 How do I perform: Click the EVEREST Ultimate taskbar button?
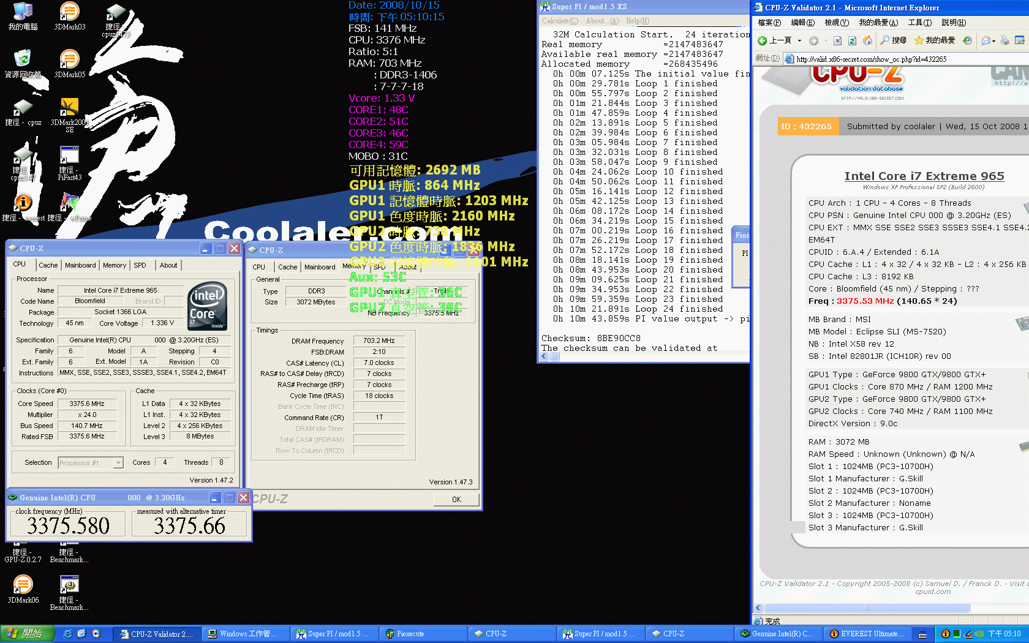pos(867,634)
